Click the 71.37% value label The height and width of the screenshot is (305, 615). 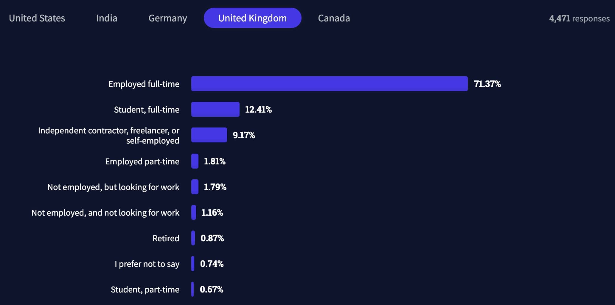487,84
